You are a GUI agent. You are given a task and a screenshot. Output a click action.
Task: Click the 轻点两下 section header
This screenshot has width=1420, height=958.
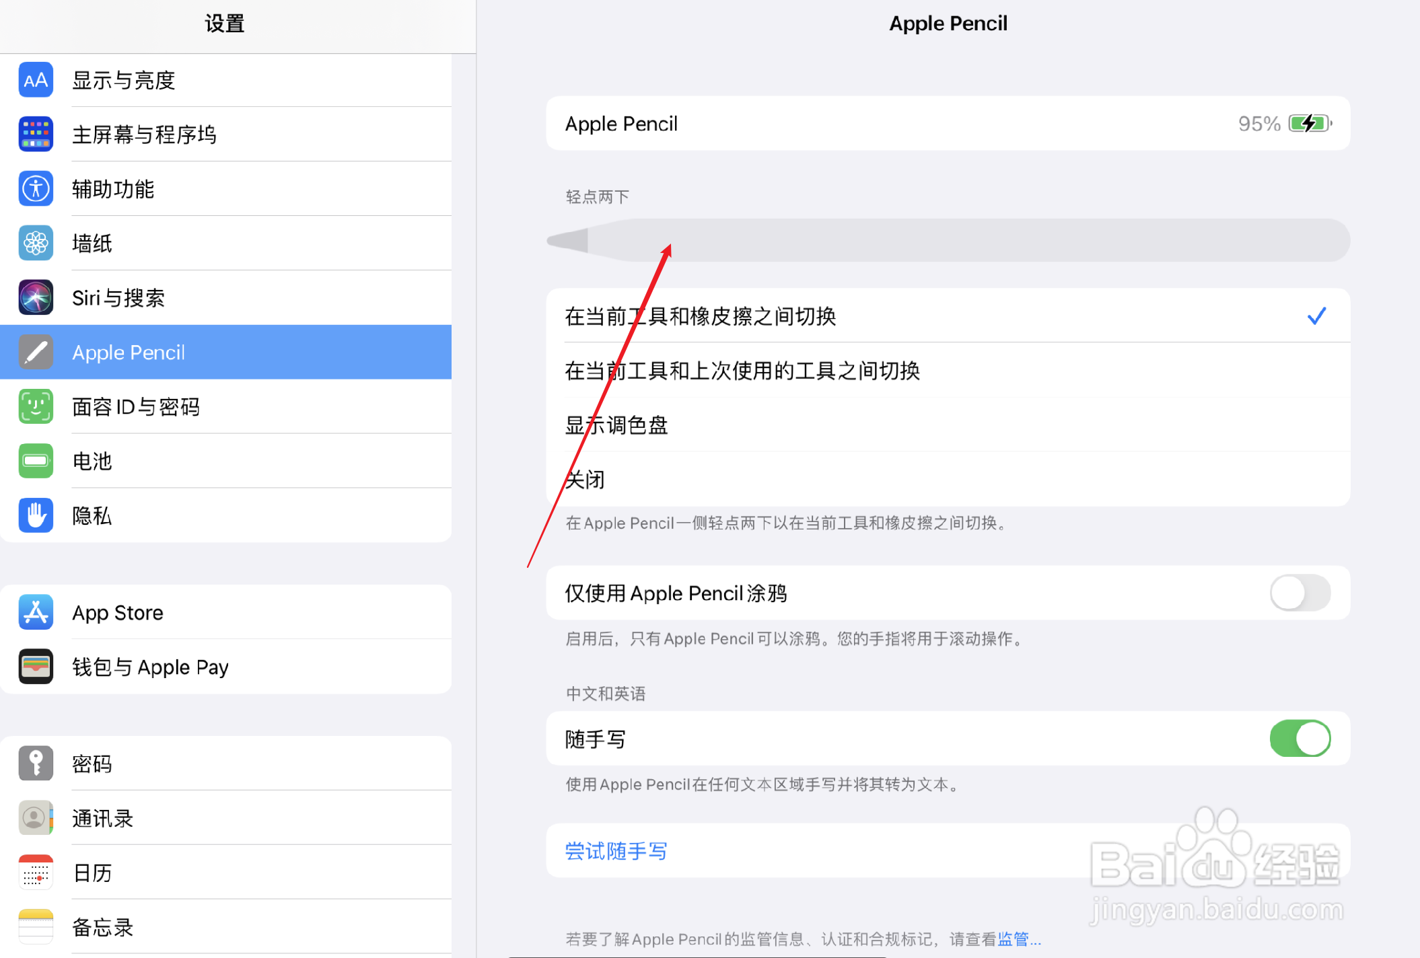[x=597, y=196]
